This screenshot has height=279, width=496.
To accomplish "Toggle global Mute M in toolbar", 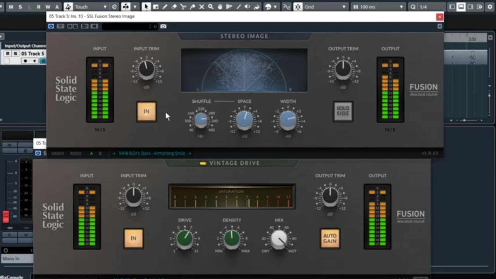I will coord(11,7).
